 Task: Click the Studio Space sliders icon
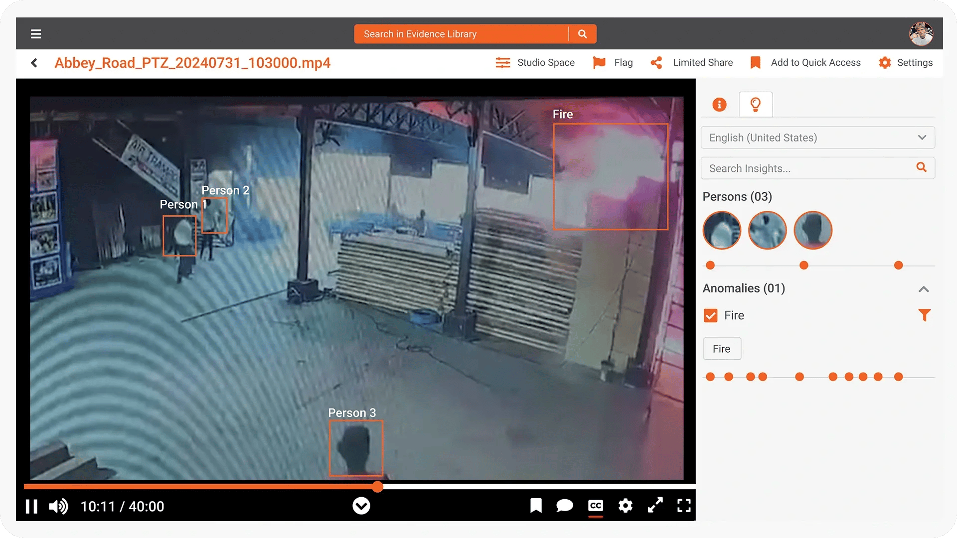click(x=503, y=63)
